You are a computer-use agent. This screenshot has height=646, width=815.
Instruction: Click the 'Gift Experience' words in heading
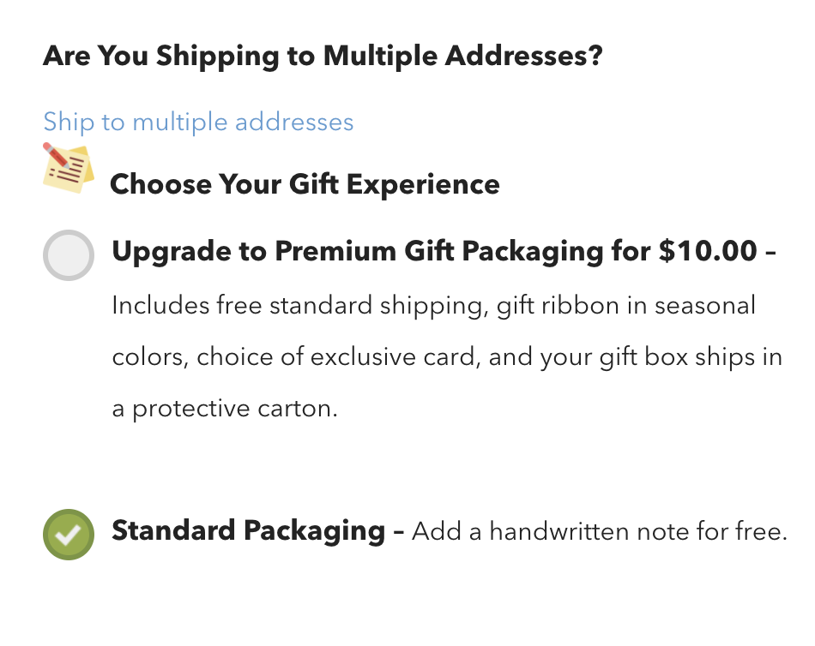tap(411, 183)
